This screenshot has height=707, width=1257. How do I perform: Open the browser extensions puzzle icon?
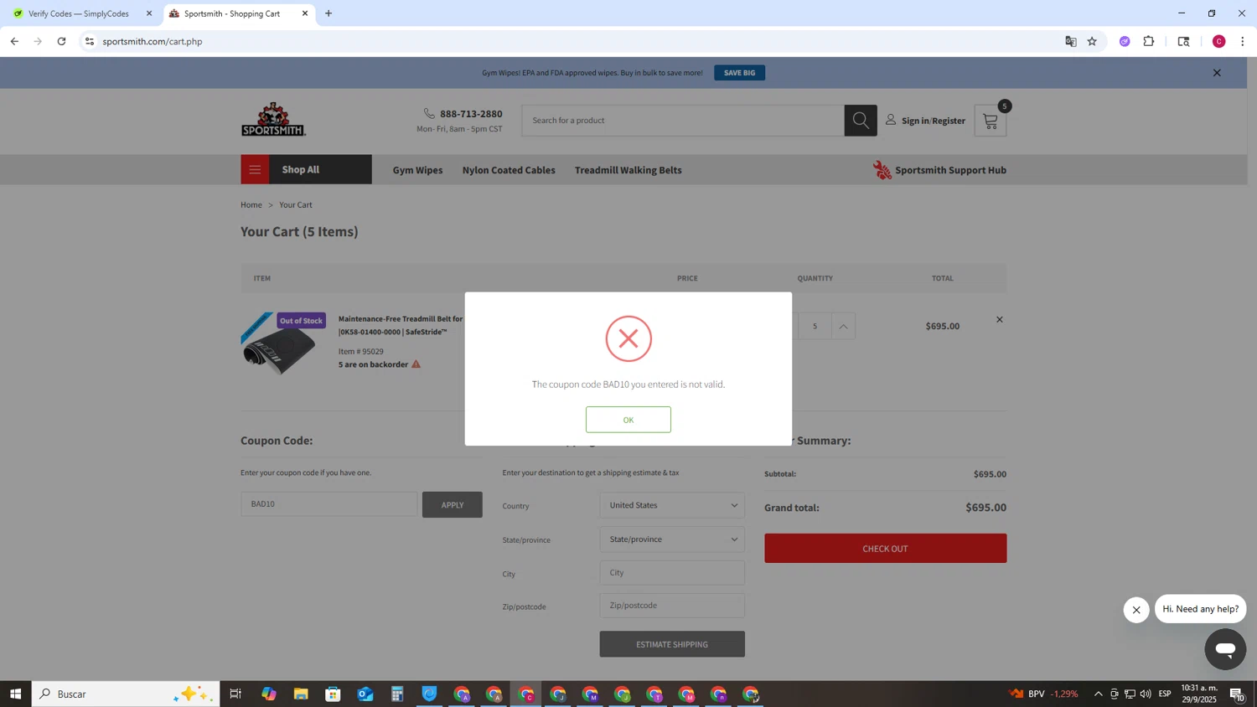coord(1149,41)
